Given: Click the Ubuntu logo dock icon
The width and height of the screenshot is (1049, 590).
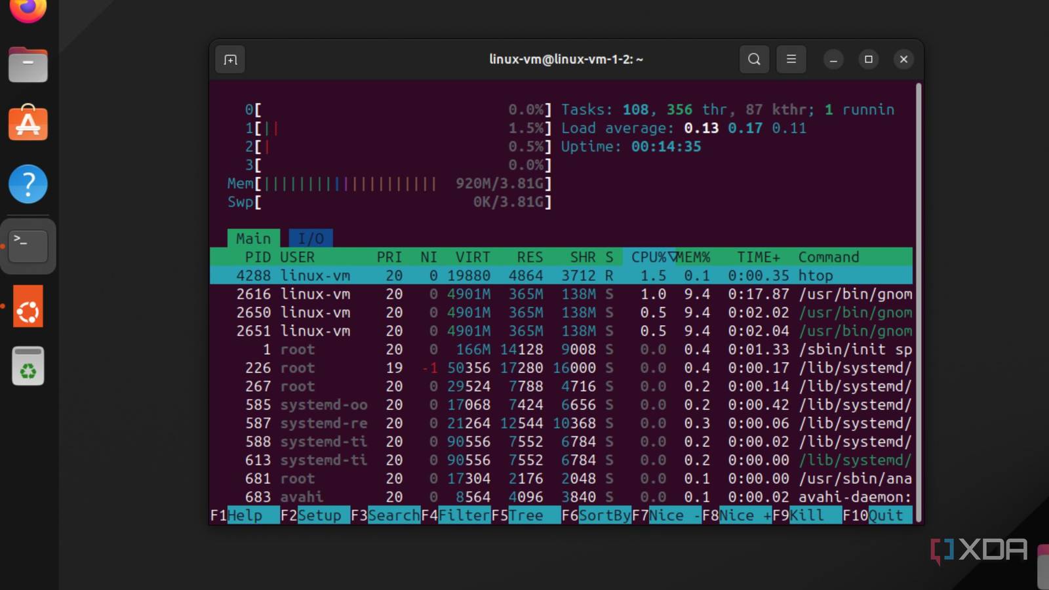Looking at the screenshot, I should (x=28, y=307).
